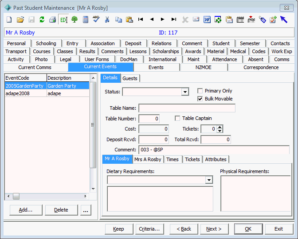
Task: Open the Scholarships tab
Action: (x=166, y=51)
